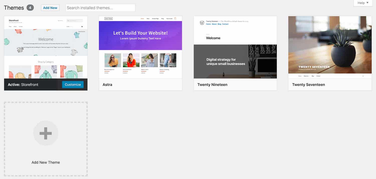
Task: Click the ASTRA logo in the Astra preview
Action: pyautogui.click(x=108, y=18)
